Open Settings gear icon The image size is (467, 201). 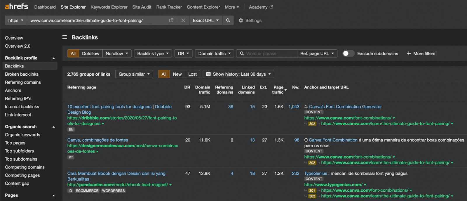click(x=241, y=20)
